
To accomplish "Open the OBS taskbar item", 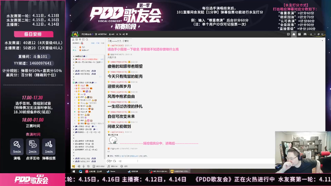I will [158, 172].
